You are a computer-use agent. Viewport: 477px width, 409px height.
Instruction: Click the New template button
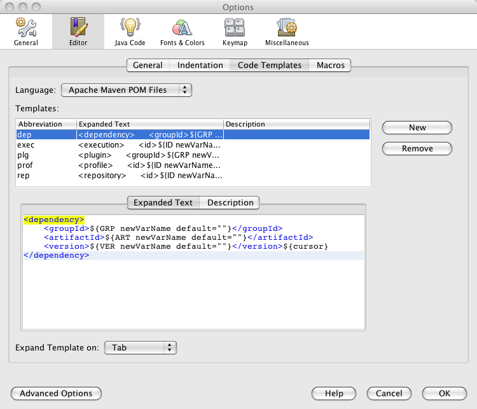(417, 127)
